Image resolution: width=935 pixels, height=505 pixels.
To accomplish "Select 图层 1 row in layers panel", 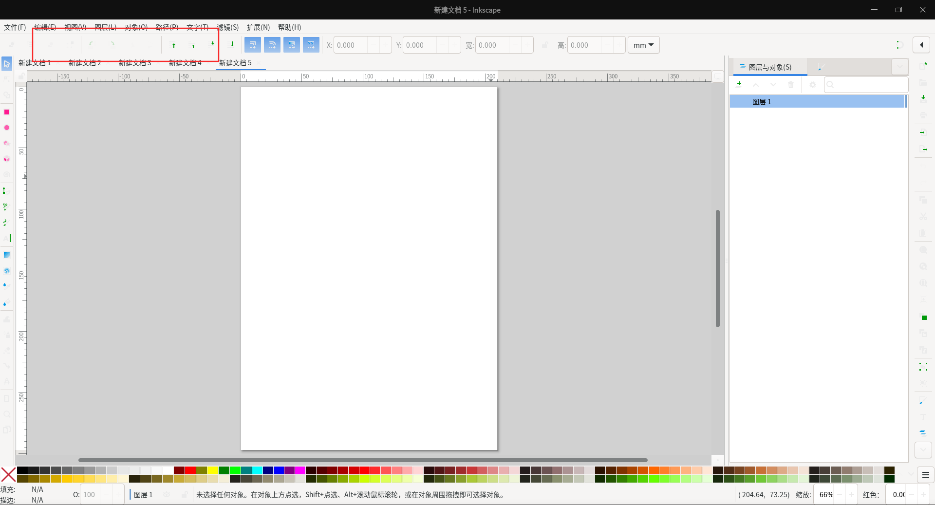I will (818, 102).
